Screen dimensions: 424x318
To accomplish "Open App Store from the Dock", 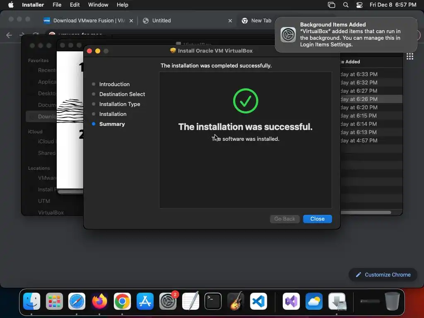I will (x=145, y=301).
